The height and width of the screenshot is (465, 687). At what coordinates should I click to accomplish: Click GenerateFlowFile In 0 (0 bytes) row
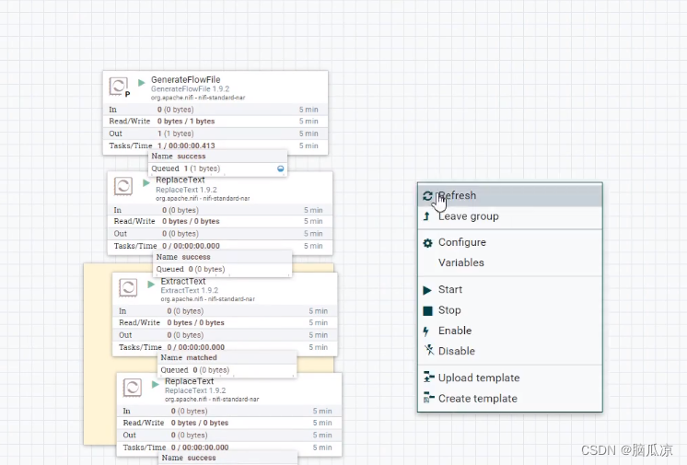[215, 110]
